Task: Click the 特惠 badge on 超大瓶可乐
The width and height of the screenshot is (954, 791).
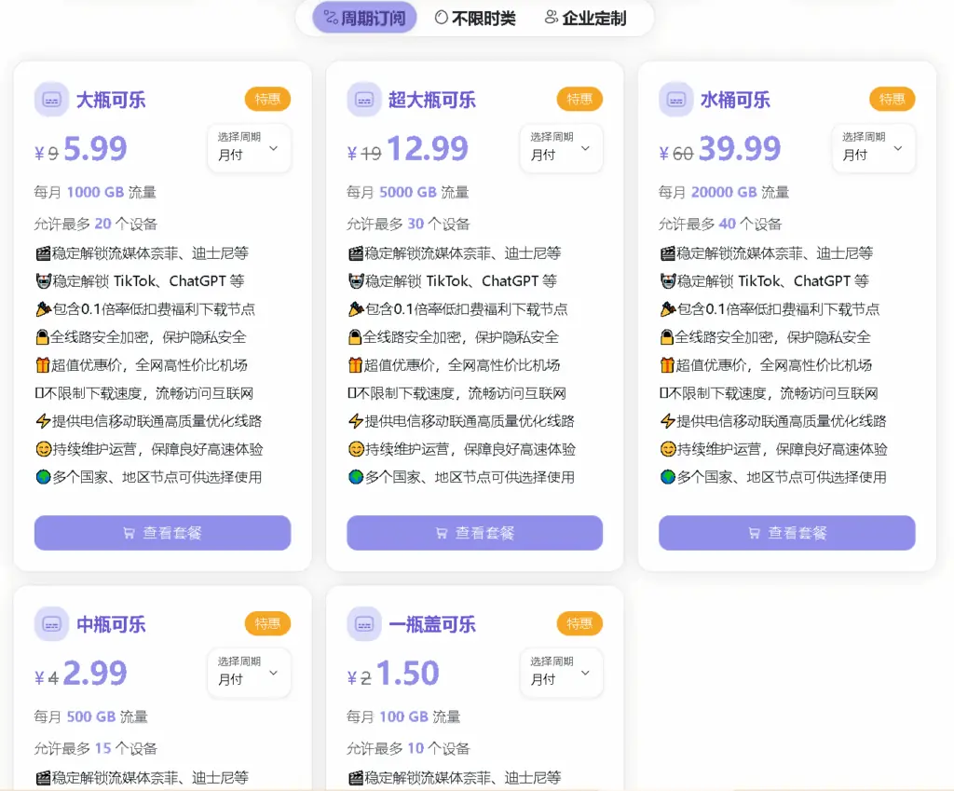Action: tap(579, 99)
